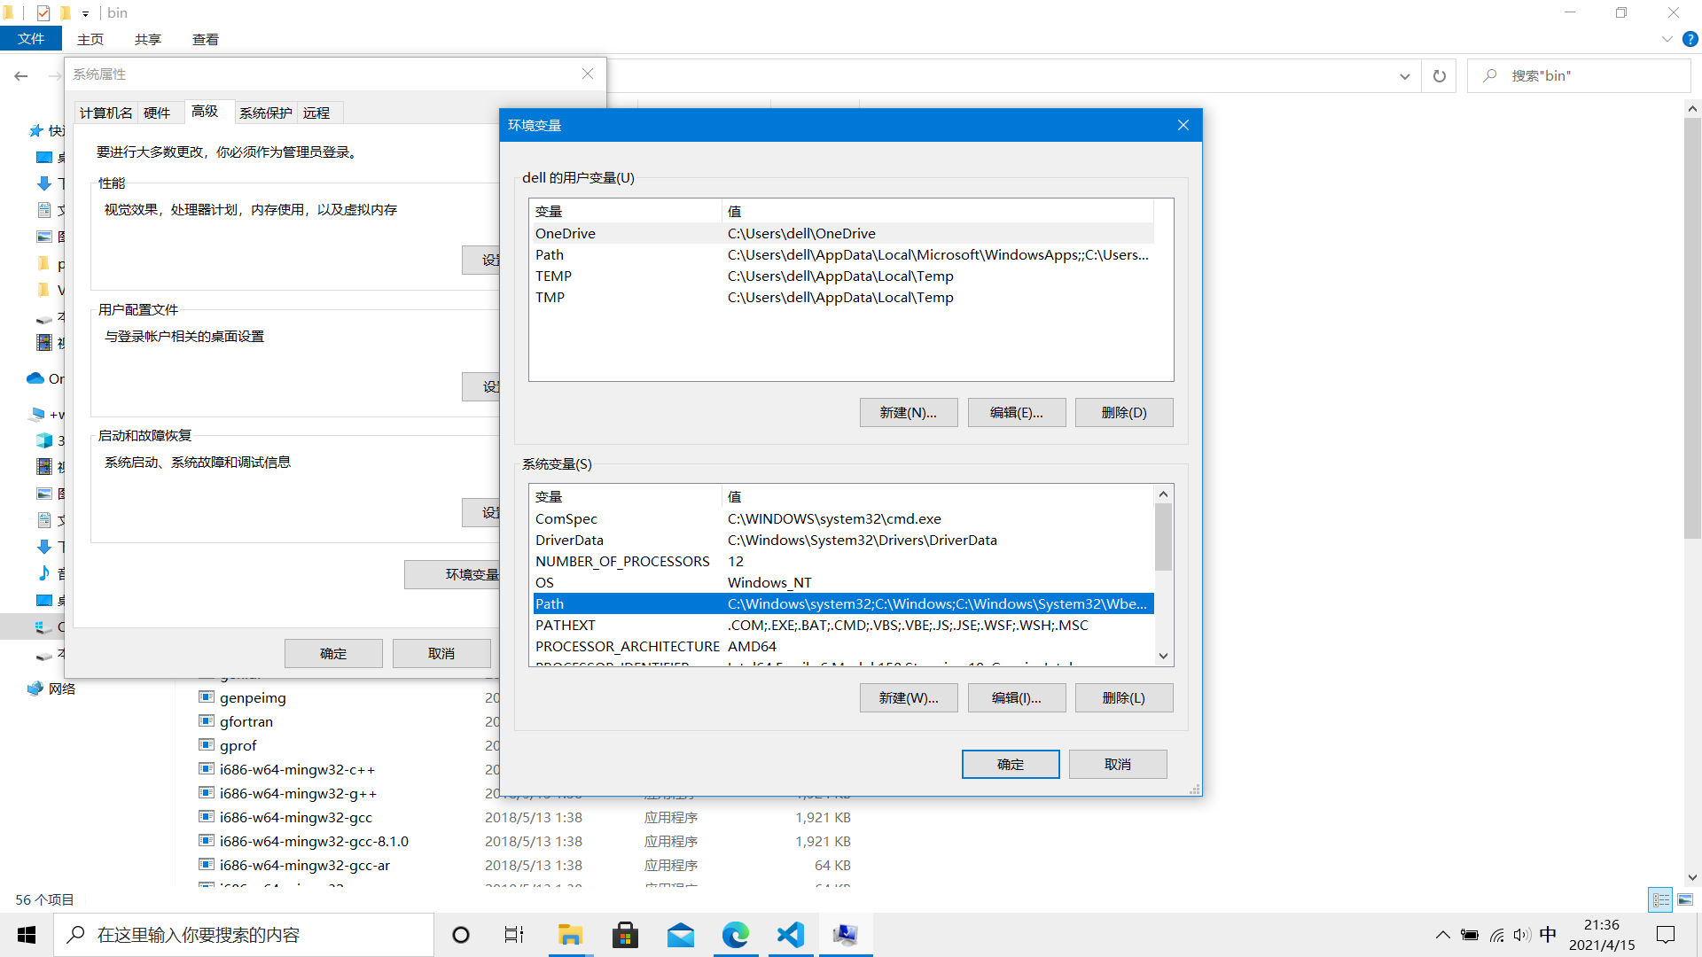1702x957 pixels.
Task: Click the File Explorer taskbar icon
Action: pyautogui.click(x=569, y=935)
